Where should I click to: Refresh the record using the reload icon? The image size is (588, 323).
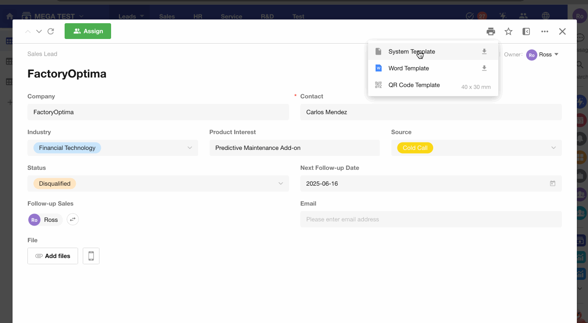tap(51, 32)
